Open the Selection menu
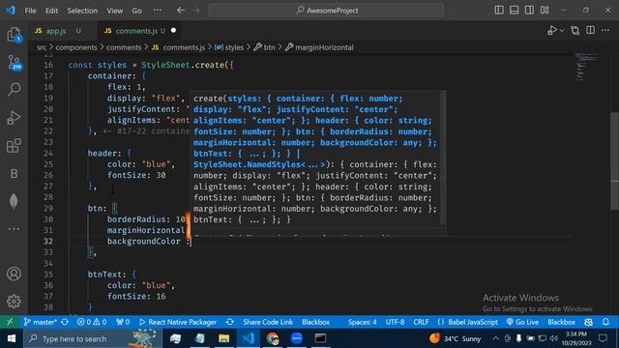 (x=82, y=11)
